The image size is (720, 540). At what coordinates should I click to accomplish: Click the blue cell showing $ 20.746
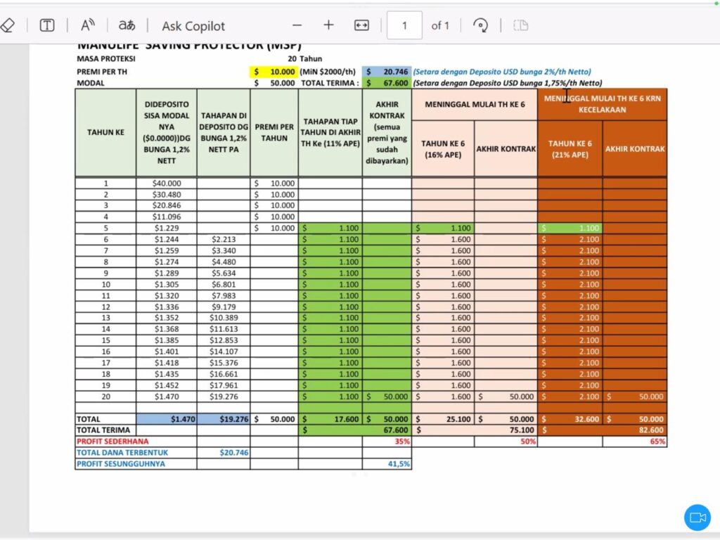click(387, 72)
